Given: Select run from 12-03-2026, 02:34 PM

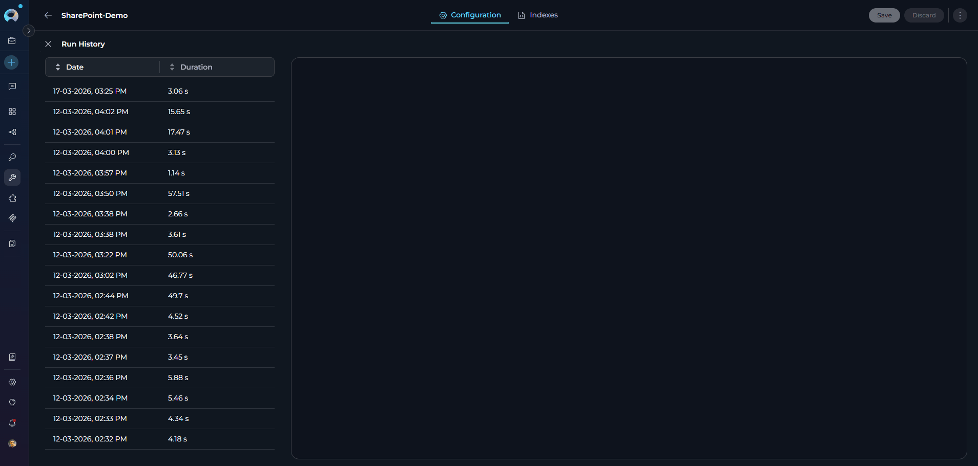Looking at the screenshot, I should click(x=160, y=398).
